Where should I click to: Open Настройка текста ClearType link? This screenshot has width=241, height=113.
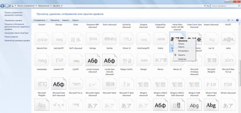click(17, 33)
